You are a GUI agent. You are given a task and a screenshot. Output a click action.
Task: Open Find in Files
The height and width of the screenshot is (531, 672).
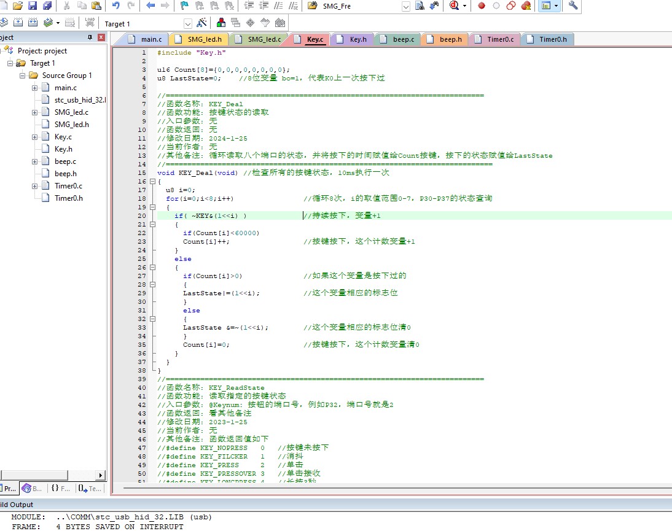click(313, 6)
